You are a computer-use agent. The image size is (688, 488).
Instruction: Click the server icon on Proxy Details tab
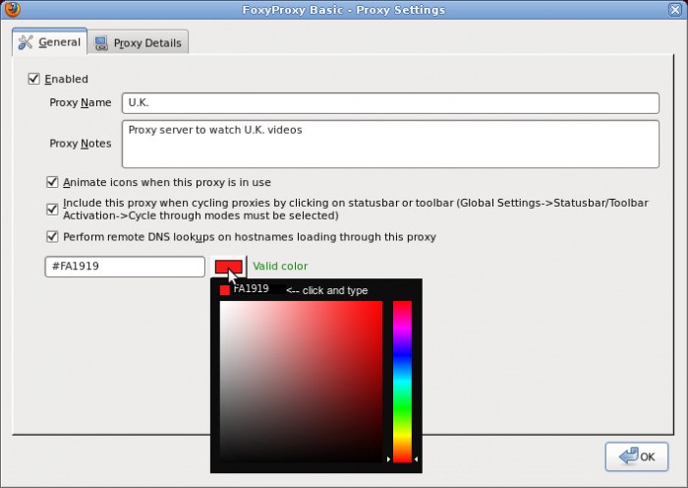101,43
